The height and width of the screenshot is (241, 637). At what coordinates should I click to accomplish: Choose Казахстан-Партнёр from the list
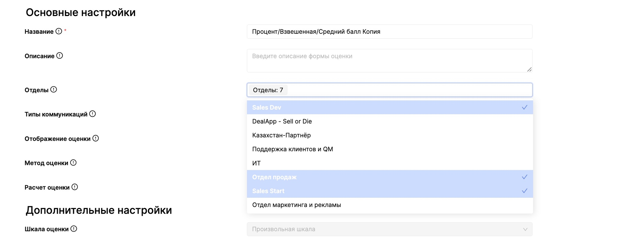click(x=281, y=135)
